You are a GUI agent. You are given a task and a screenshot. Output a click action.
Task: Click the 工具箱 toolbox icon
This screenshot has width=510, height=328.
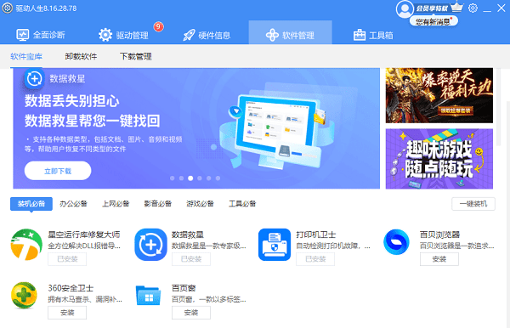[x=360, y=35]
